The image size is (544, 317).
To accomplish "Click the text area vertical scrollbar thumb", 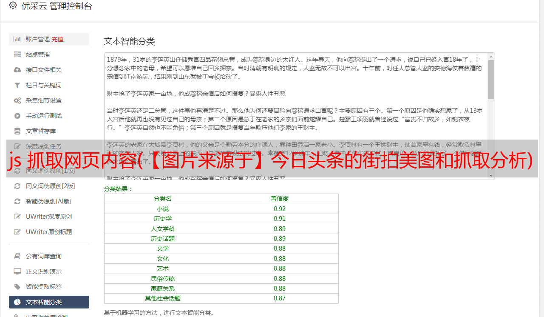I will pyautogui.click(x=491, y=79).
